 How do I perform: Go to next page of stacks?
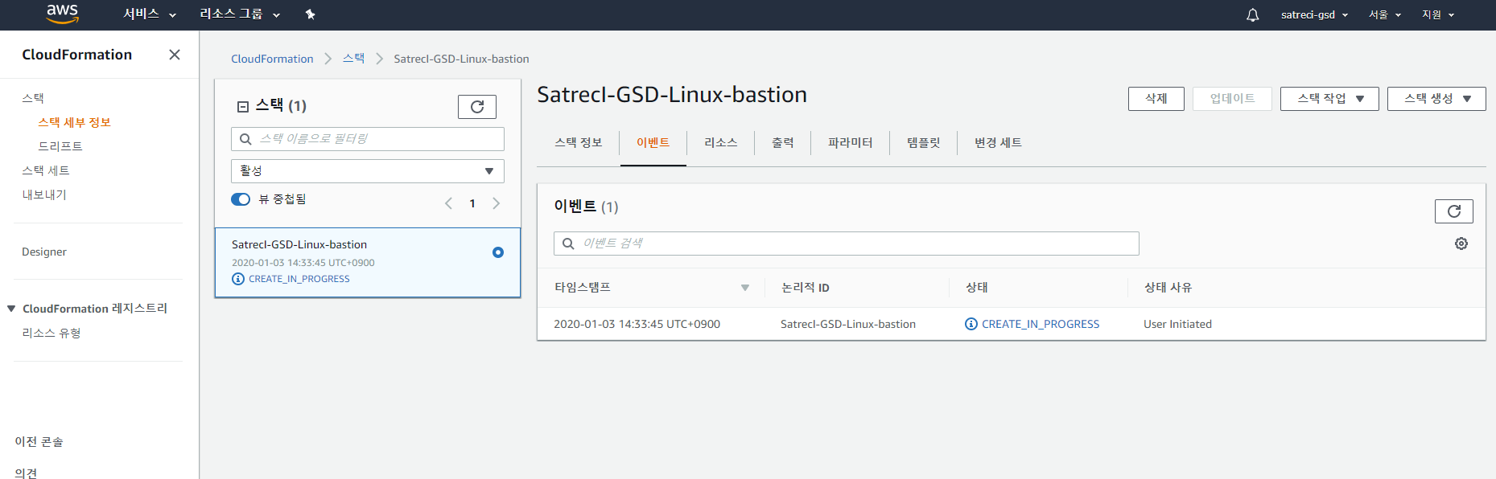pyautogui.click(x=496, y=203)
